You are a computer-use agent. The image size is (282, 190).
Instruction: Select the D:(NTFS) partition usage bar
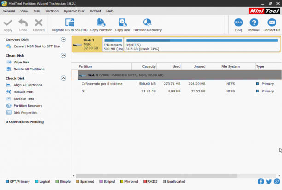click(x=202, y=40)
